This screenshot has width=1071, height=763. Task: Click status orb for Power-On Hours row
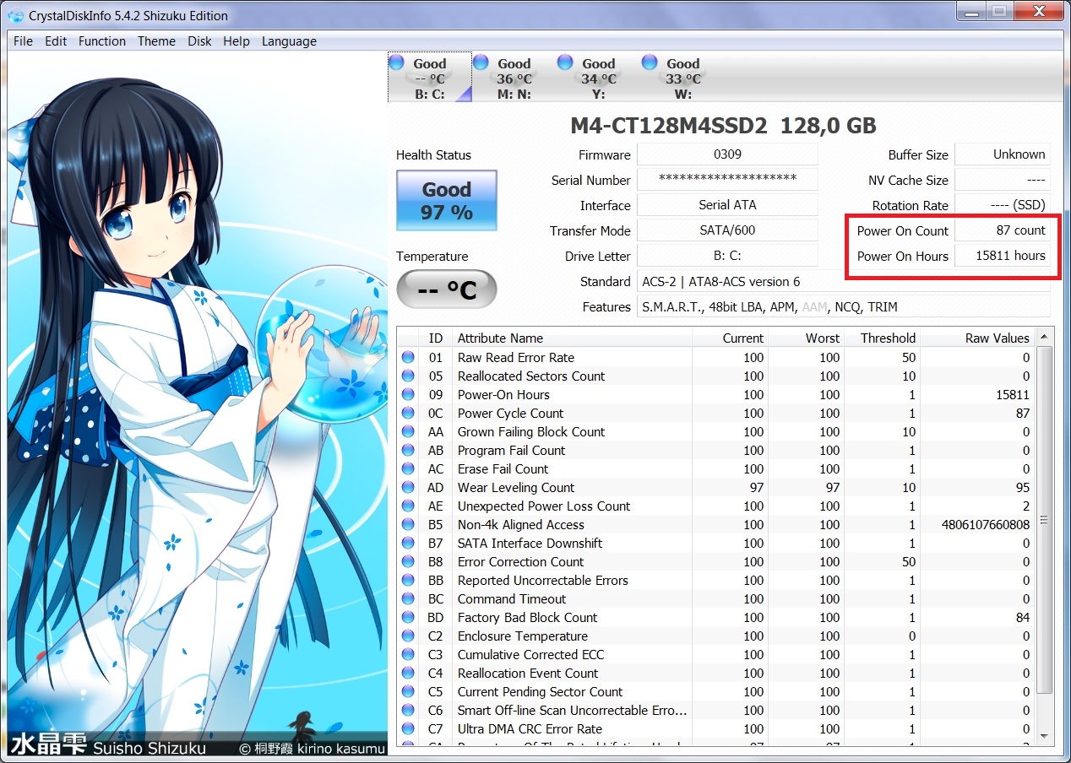408,394
